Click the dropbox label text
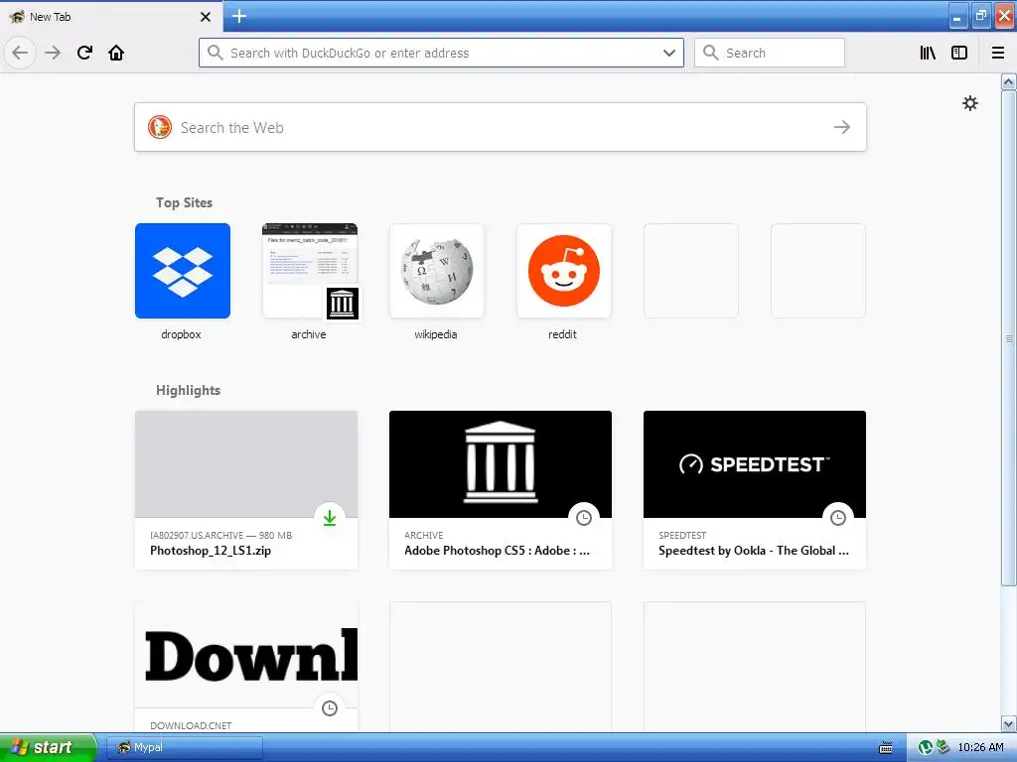 (181, 334)
